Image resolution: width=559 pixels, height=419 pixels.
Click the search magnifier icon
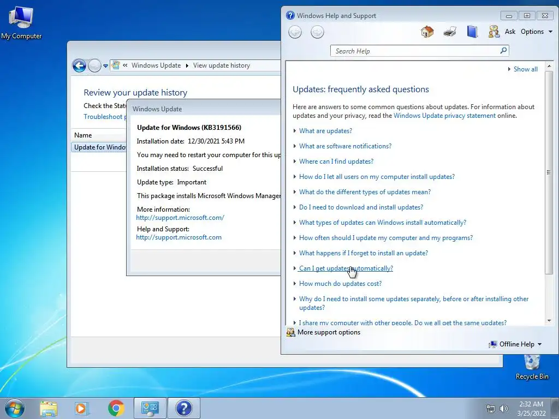coord(503,51)
